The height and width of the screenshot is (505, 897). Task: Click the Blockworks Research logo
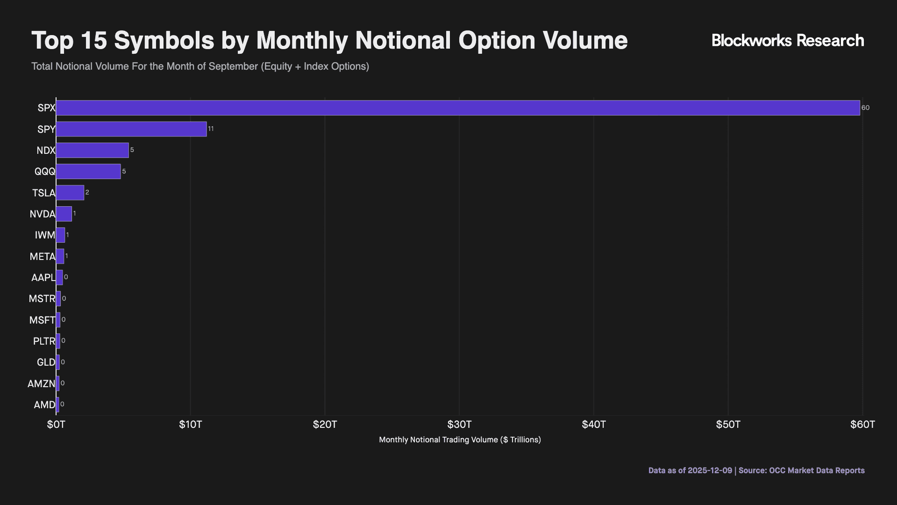click(788, 41)
